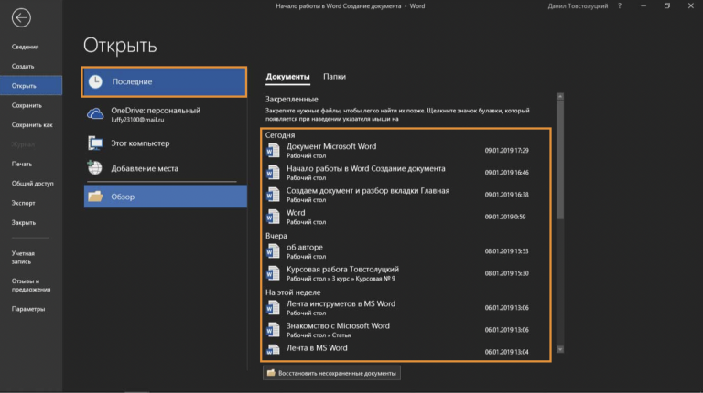Image resolution: width=703 pixels, height=393 pixels.
Task: Click the back arrow circle icon
Action: 21,18
